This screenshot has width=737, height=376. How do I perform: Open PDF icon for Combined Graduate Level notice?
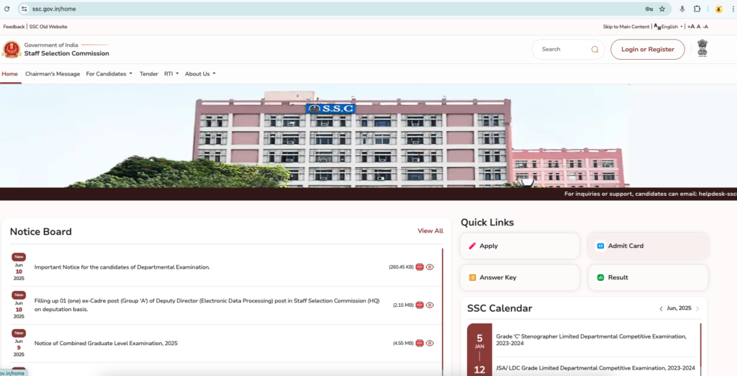(420, 343)
